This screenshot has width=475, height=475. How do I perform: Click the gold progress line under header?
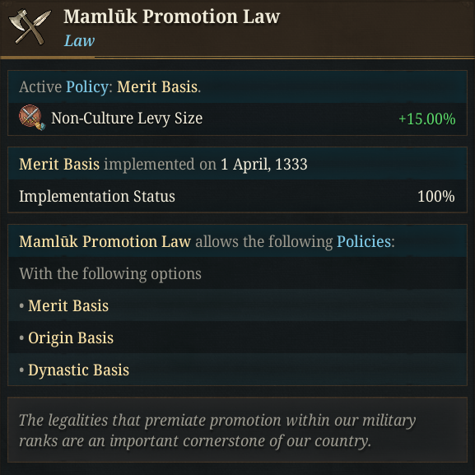(48, 57)
